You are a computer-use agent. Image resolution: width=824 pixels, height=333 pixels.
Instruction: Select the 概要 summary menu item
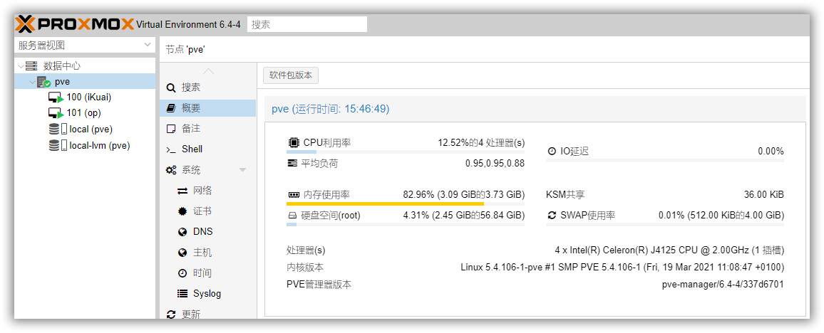[x=190, y=108]
